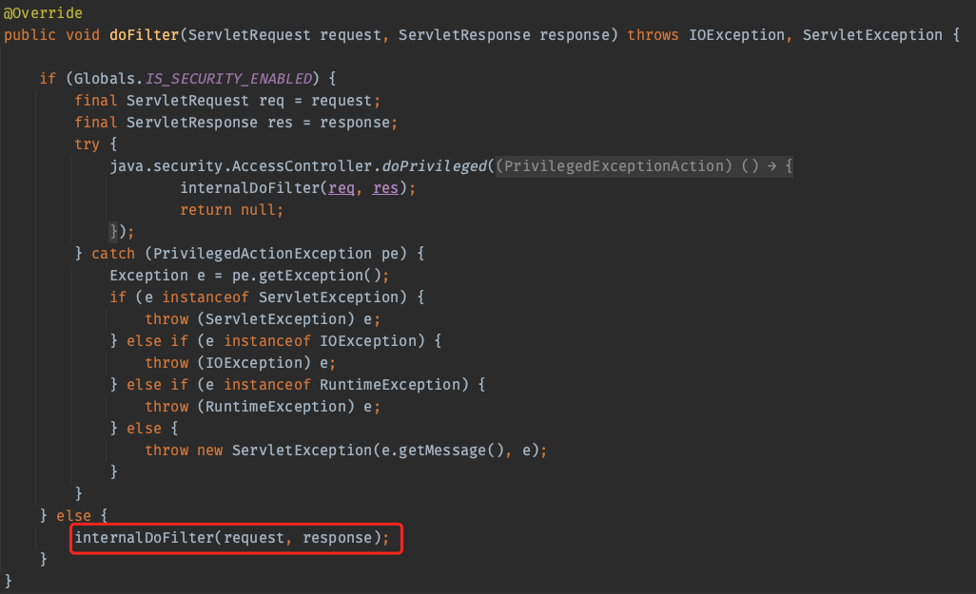
Task: Expand the folded PrivilegedExceptionAction lambda hint
Action: point(645,166)
